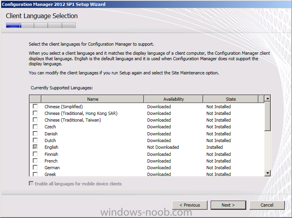Click the Installed state for English
292x218 pixels.
click(x=214, y=147)
